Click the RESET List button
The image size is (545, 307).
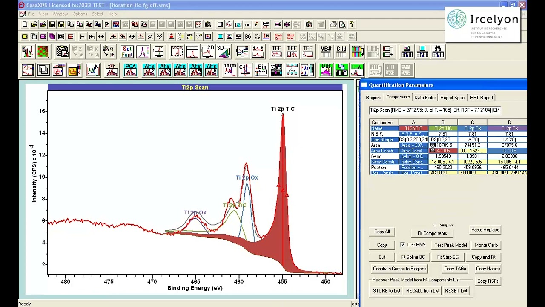pos(456,291)
